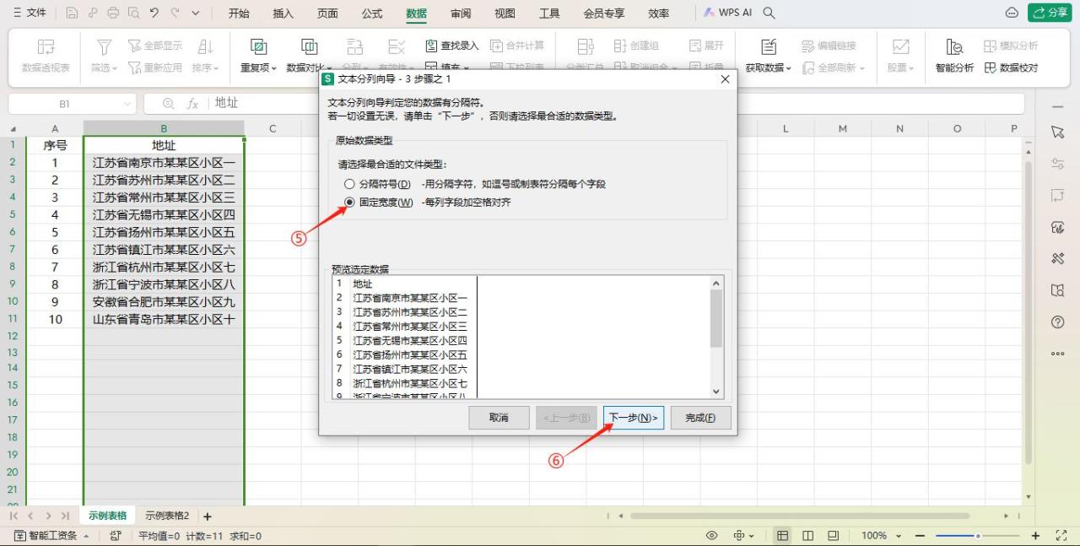Open the 100% zoom level dropdown
This screenshot has height=546, width=1080.
pyautogui.click(x=881, y=536)
